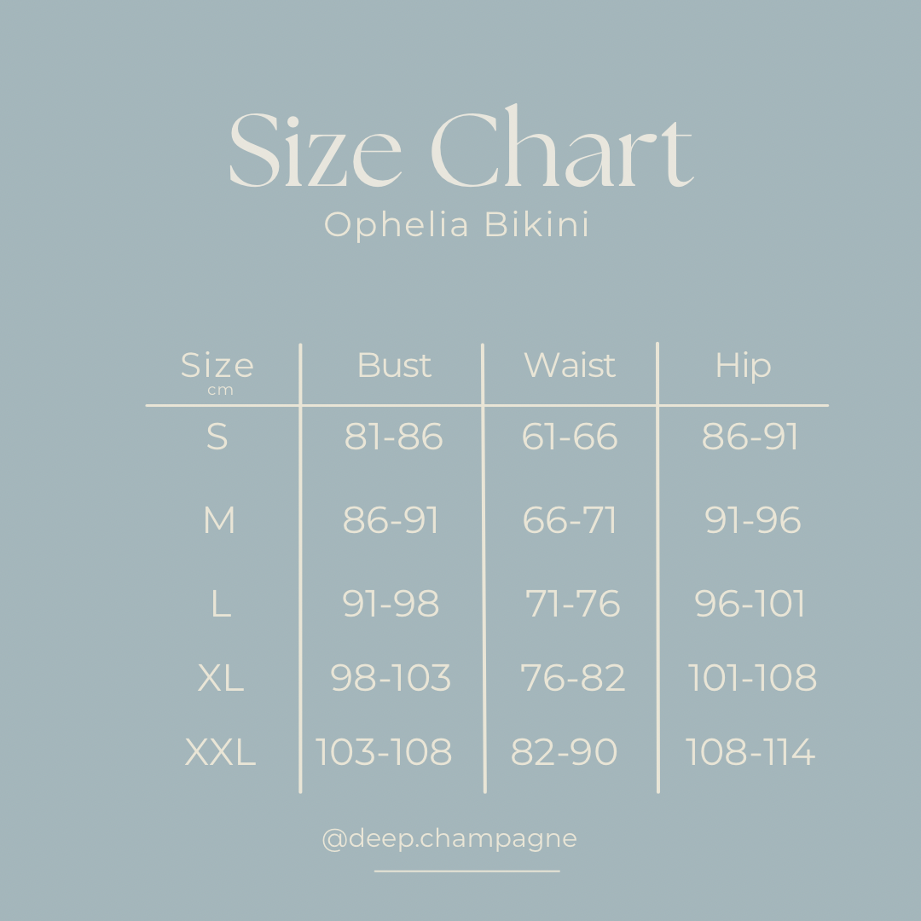Click the 81-86 bust measurement

point(393,437)
